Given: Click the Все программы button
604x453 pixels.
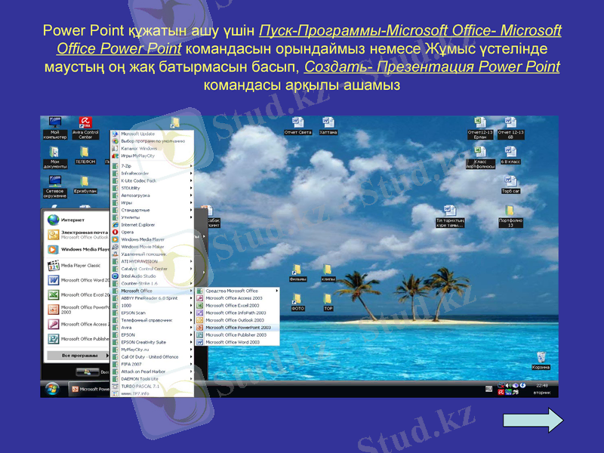Looking at the screenshot, I should tap(79, 356).
